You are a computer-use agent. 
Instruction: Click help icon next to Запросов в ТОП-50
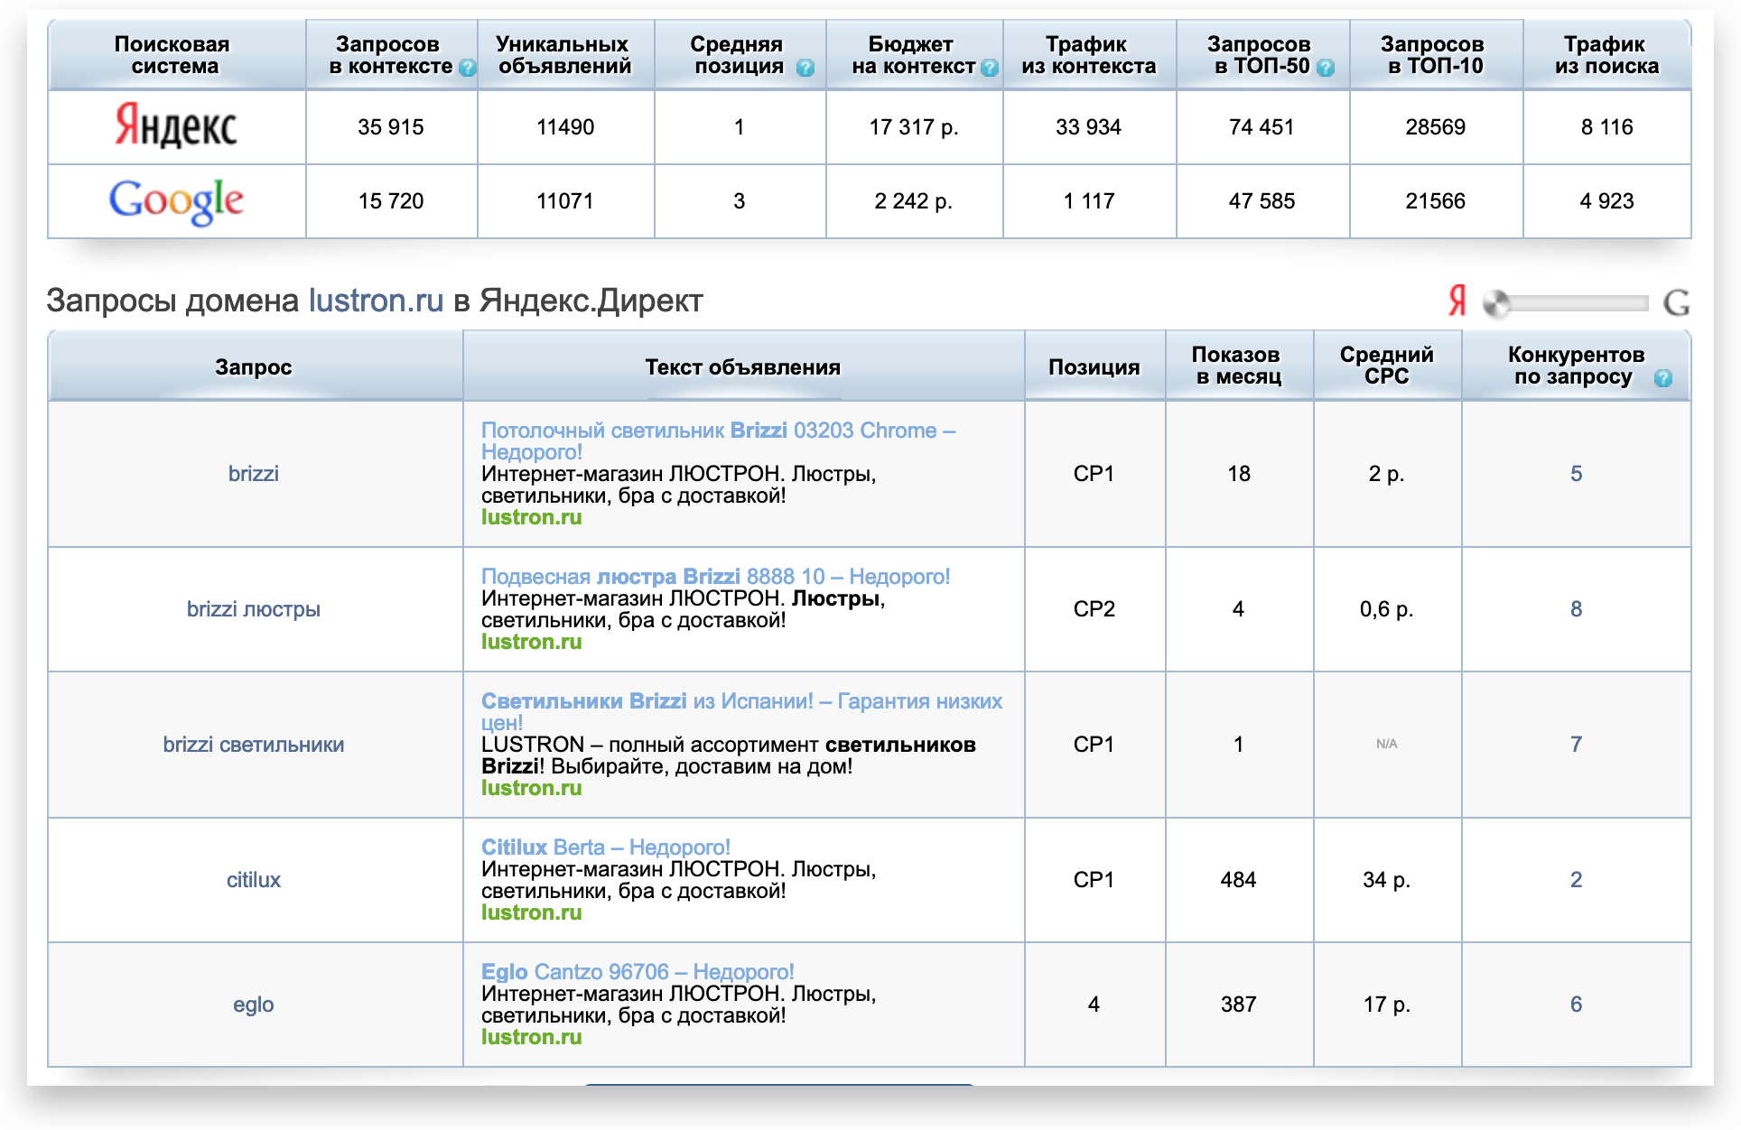(1326, 68)
